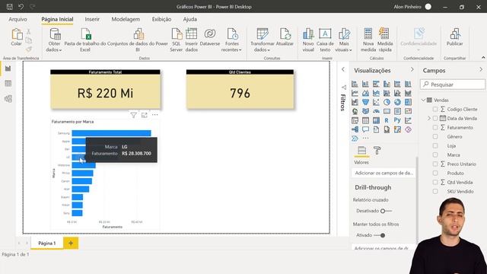The image size is (487, 274).
Task: Click the chart Focus mode icon
Action: point(145,115)
